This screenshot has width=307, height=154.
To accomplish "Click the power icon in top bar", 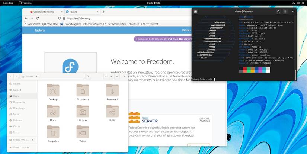I will [303, 3].
